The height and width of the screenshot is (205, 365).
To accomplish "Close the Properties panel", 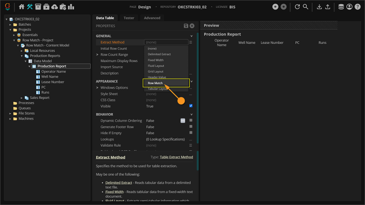I will tap(192, 26).
